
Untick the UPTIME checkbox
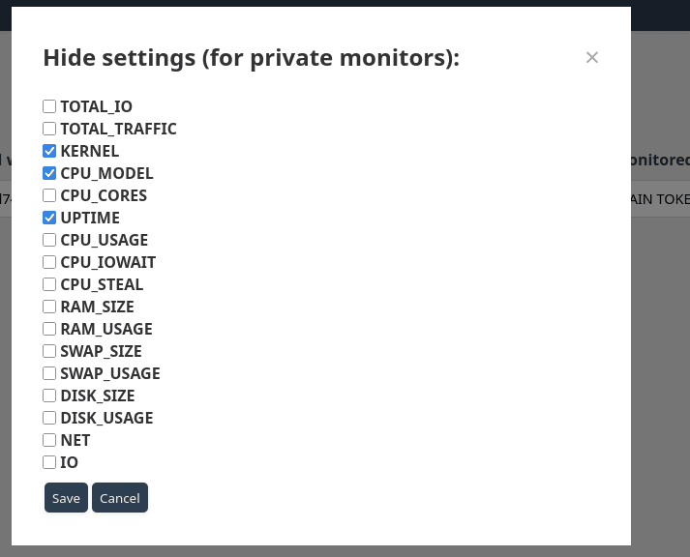pos(49,218)
